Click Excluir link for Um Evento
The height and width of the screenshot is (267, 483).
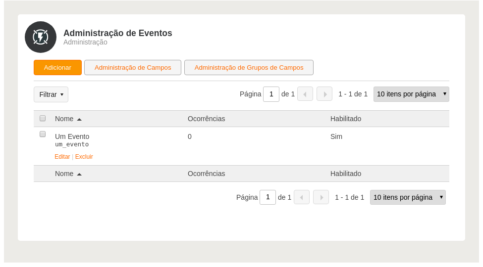click(84, 157)
